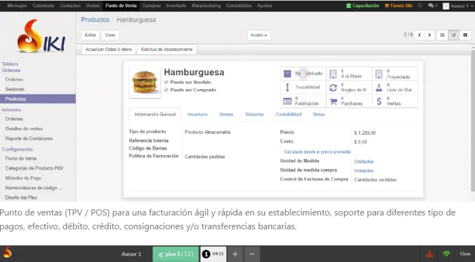The image size is (475, 262).
Task: Open Reporte de Comisiones in sidebar
Action: (x=29, y=139)
